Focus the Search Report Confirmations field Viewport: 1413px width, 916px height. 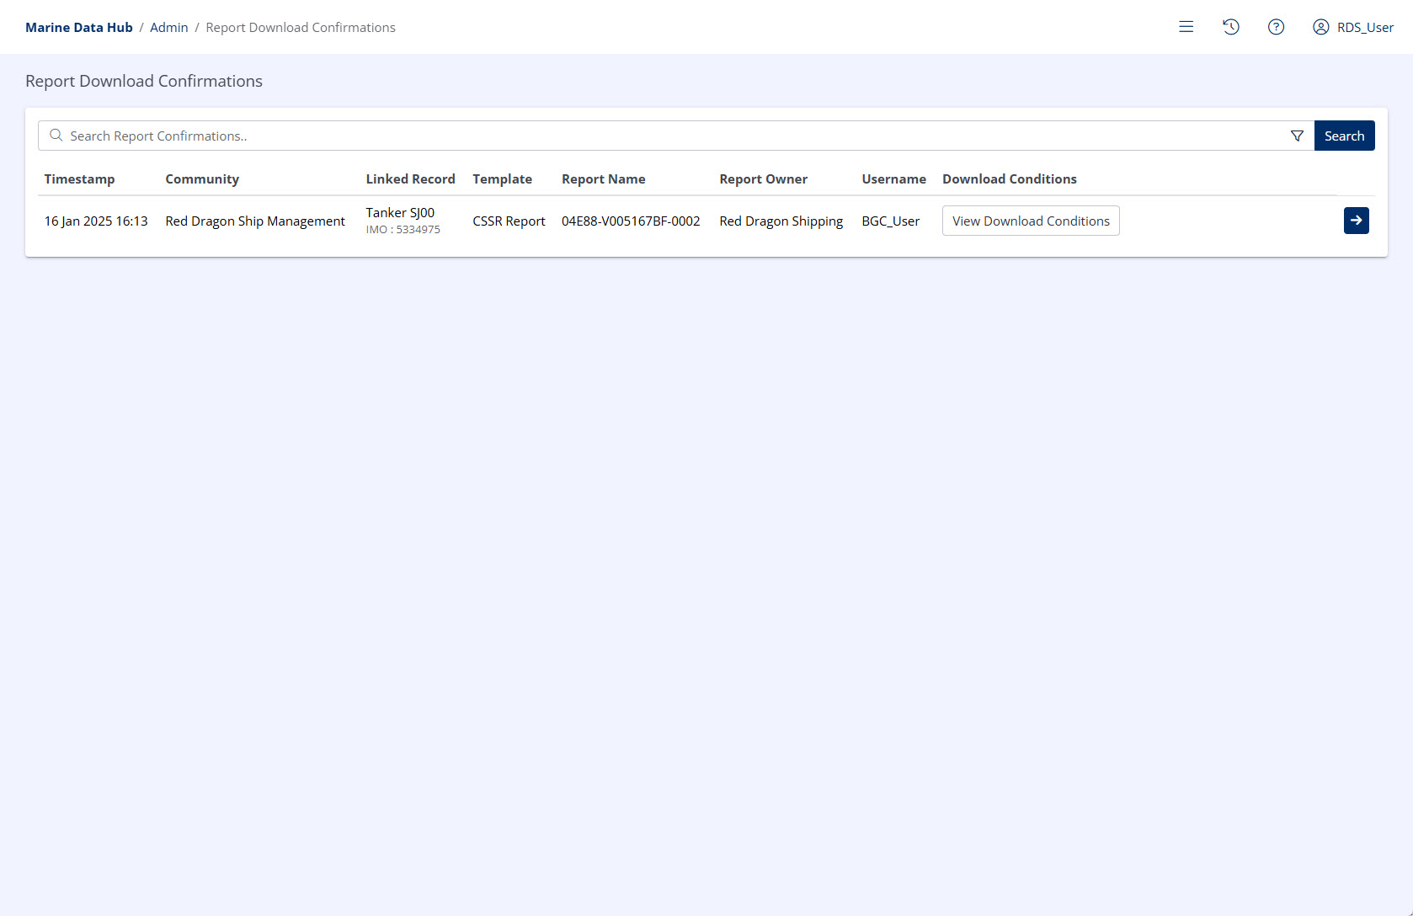674,136
